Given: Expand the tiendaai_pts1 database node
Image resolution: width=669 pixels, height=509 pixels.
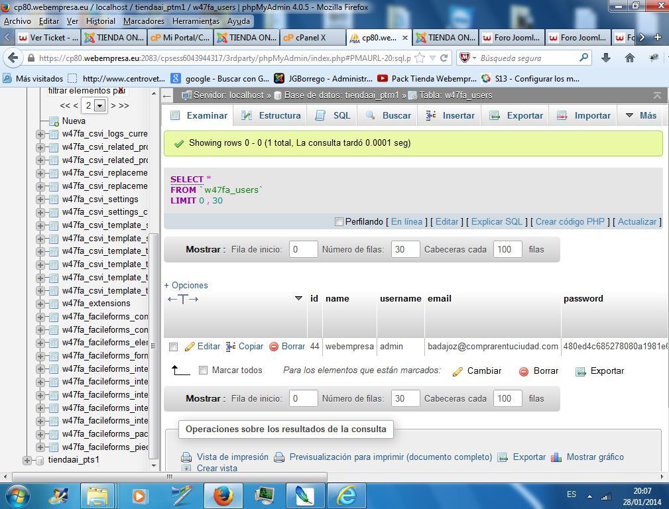Looking at the screenshot, I should [27, 461].
